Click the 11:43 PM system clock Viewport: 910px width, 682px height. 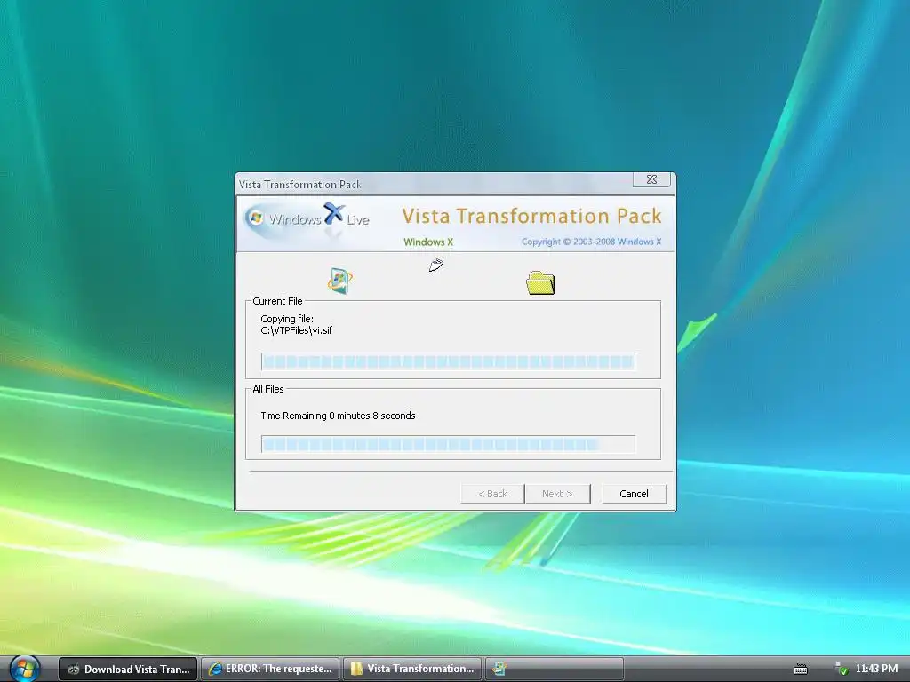click(x=876, y=669)
